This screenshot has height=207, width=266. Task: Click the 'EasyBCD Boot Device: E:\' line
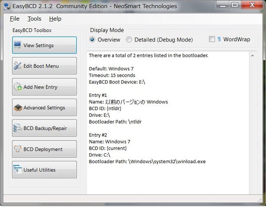[117, 82]
